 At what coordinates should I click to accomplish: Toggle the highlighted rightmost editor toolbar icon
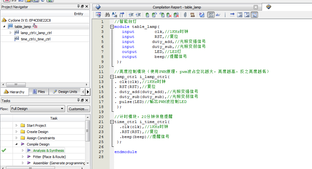[x=254, y=15]
